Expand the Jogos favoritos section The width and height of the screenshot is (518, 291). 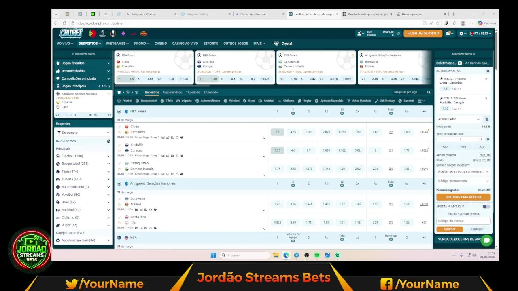pyautogui.click(x=83, y=63)
